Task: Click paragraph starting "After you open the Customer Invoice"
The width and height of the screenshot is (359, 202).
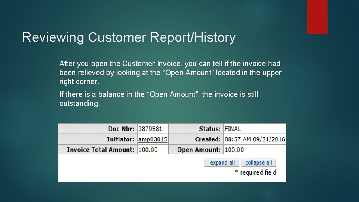Action: tap(171, 72)
